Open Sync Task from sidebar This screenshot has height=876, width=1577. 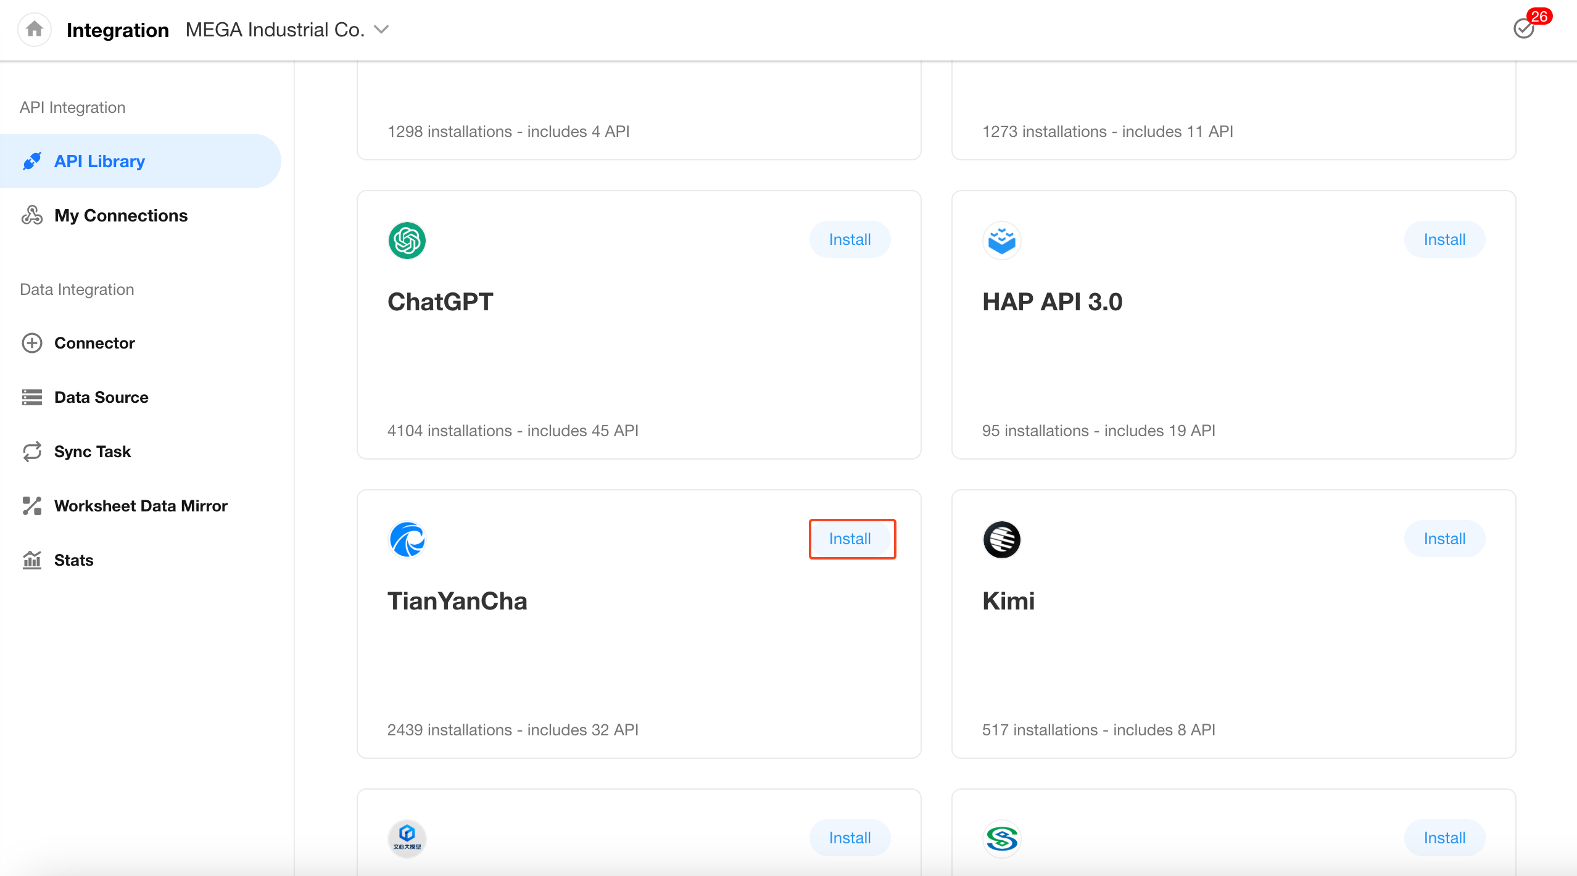[x=92, y=452]
